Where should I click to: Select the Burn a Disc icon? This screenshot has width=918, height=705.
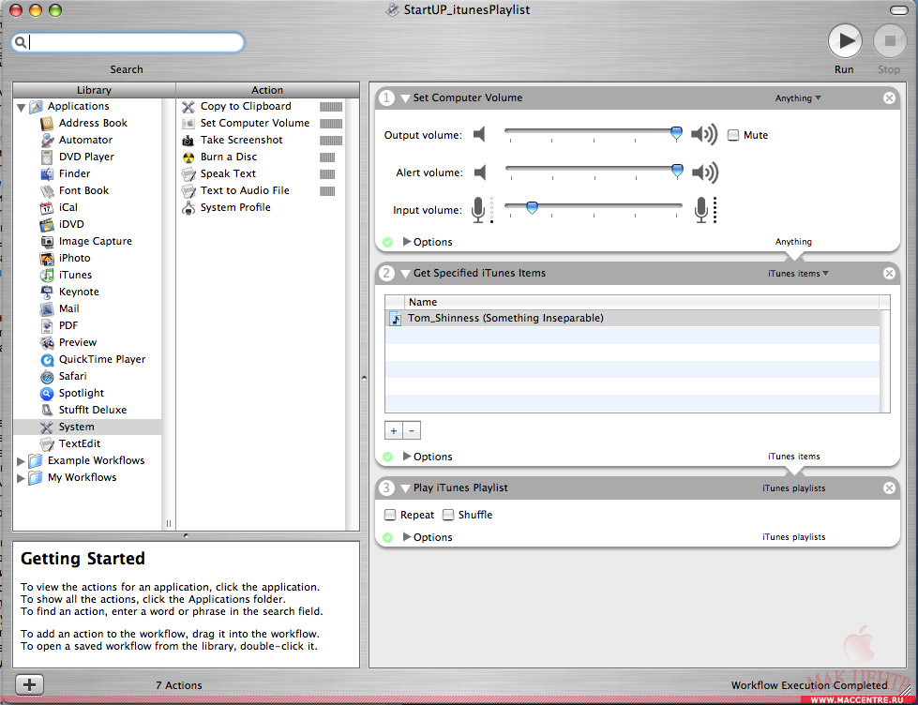[188, 157]
